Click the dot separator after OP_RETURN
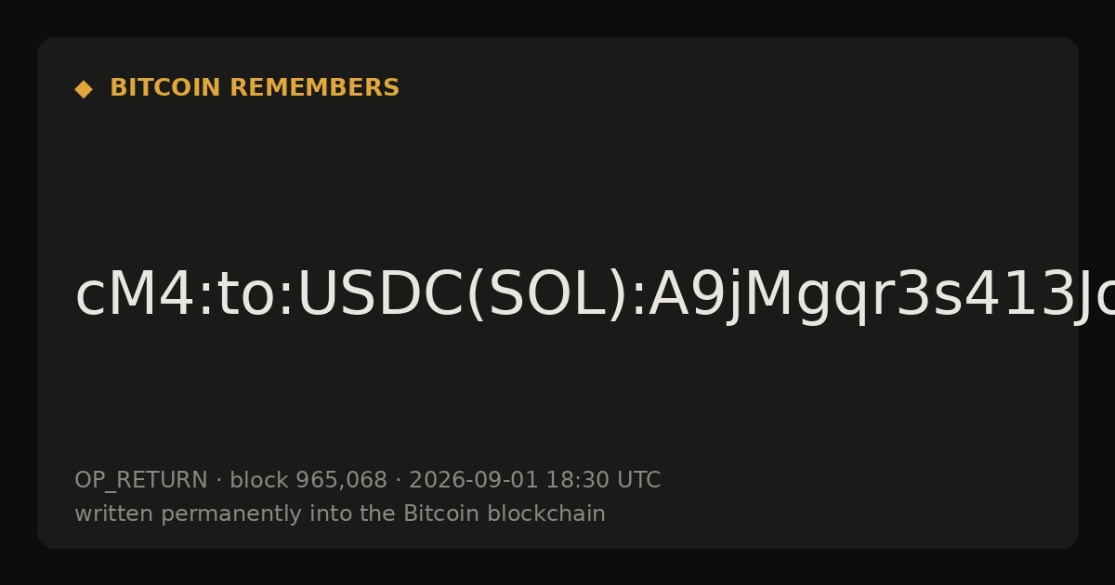 (x=218, y=481)
